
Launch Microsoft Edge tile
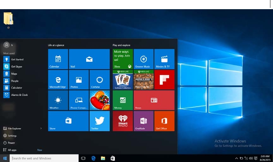pos(58,80)
